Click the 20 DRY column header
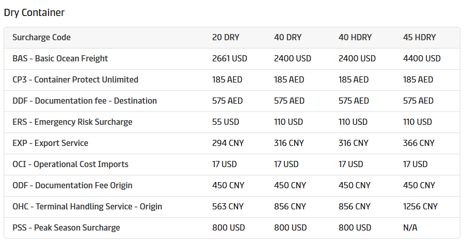This screenshot has width=464, height=245. (226, 38)
